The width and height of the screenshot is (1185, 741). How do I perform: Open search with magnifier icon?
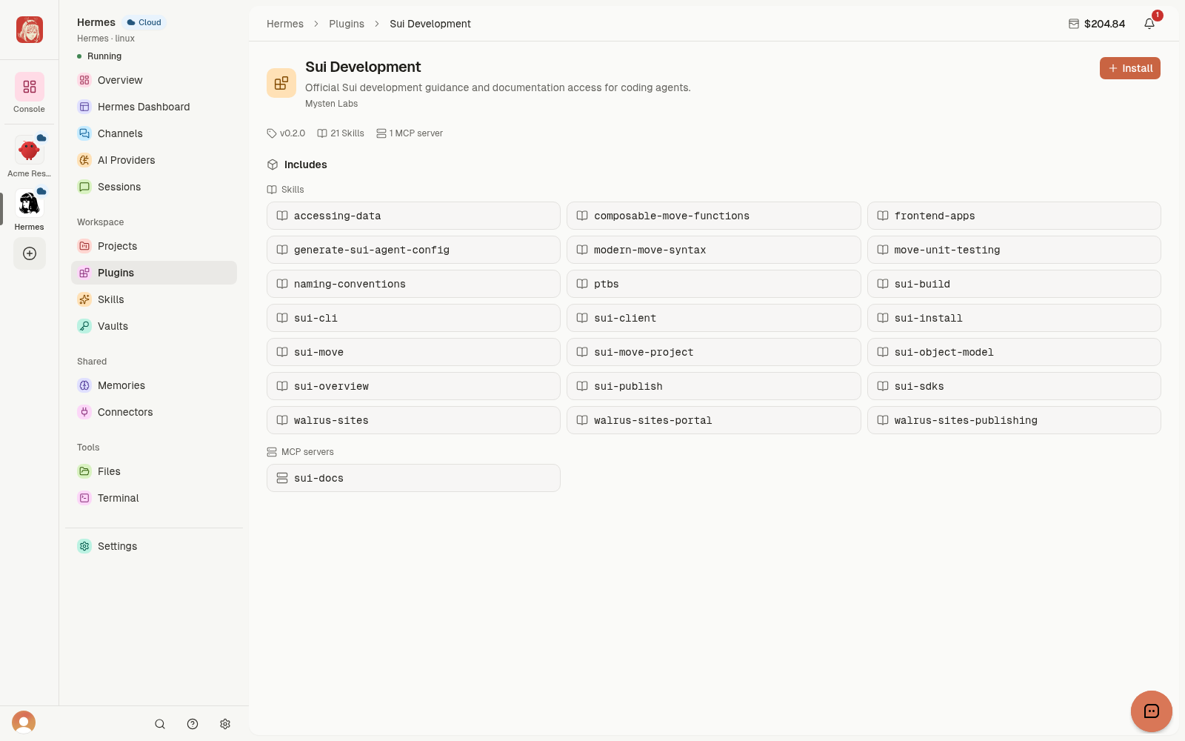(160, 724)
